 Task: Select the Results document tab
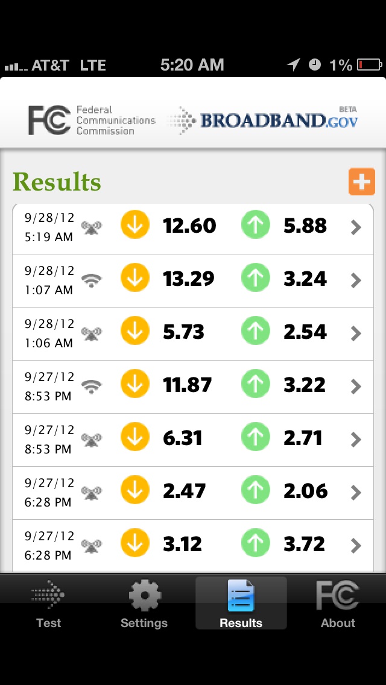click(241, 604)
